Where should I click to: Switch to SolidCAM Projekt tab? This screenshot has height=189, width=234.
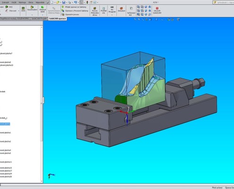39,18
